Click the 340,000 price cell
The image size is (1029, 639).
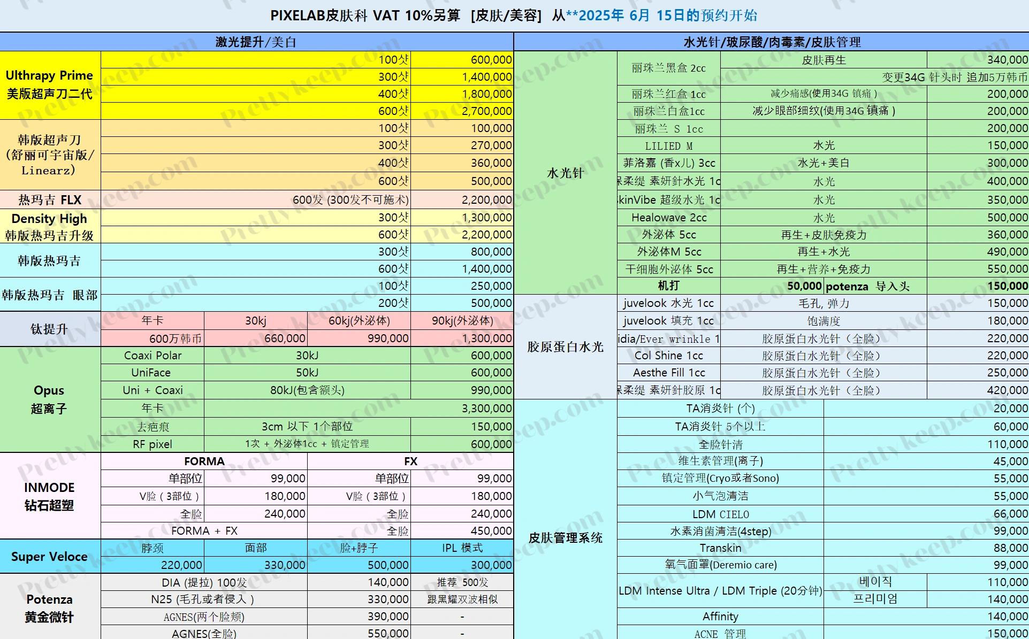[x=978, y=60]
